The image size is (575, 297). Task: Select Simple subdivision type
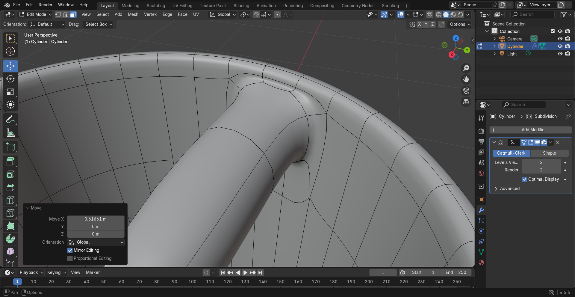(x=550, y=153)
